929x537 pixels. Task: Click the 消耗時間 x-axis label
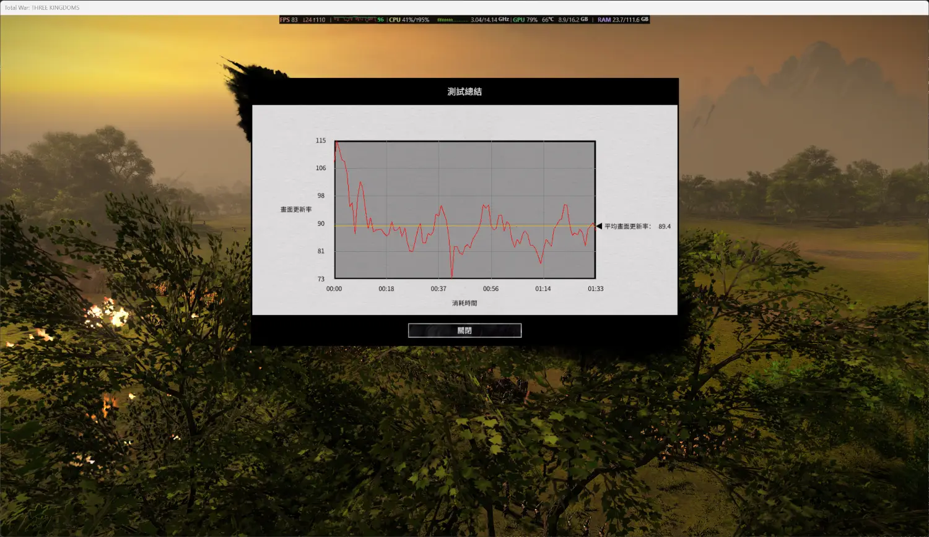coord(464,303)
